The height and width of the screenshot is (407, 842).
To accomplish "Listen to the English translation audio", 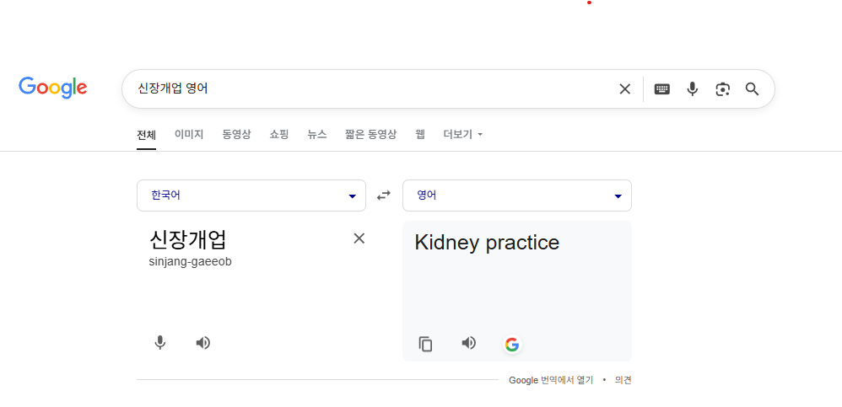I will pyautogui.click(x=469, y=343).
